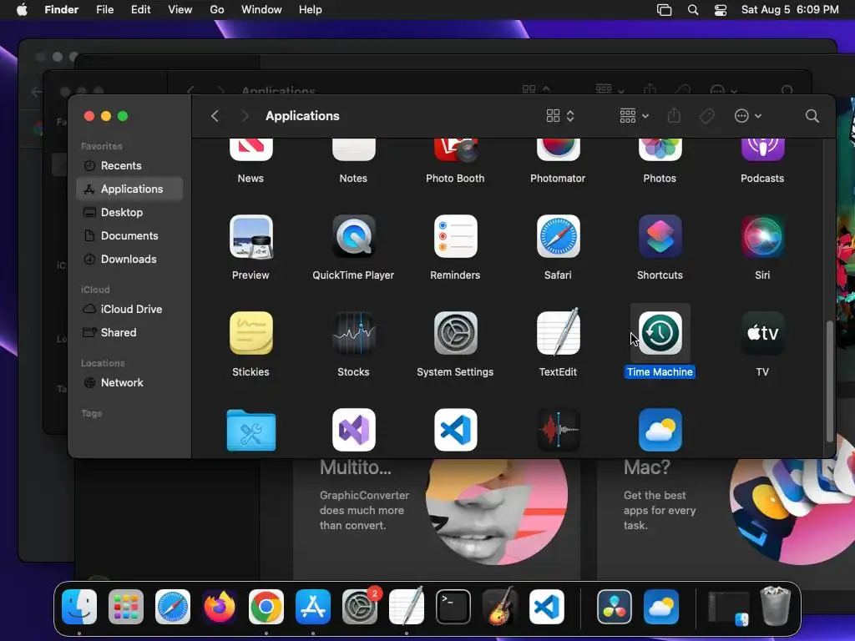855x641 pixels.
Task: Open the Window menu
Action: coord(261,10)
